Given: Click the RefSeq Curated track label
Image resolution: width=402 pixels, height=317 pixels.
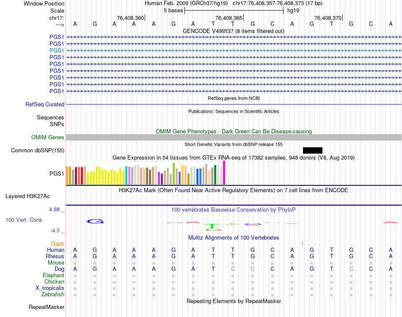Looking at the screenshot, I should coord(45,105).
